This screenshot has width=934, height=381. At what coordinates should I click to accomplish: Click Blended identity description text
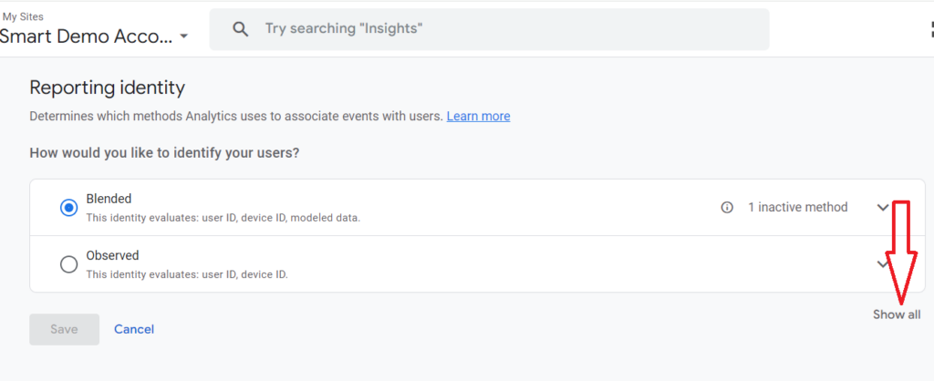[x=223, y=218]
